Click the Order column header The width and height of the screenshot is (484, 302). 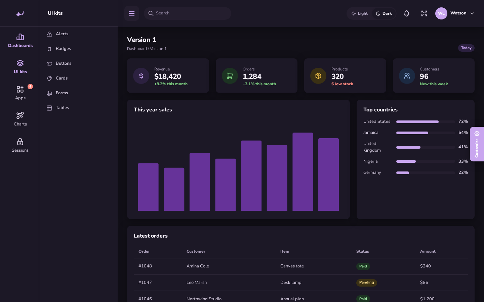144,251
